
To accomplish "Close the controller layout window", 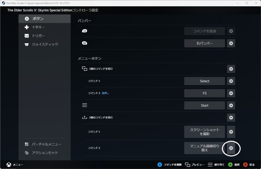I will click(256, 3).
